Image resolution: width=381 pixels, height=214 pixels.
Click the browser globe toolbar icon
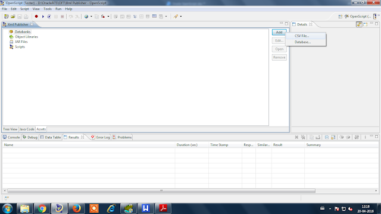[86, 17]
